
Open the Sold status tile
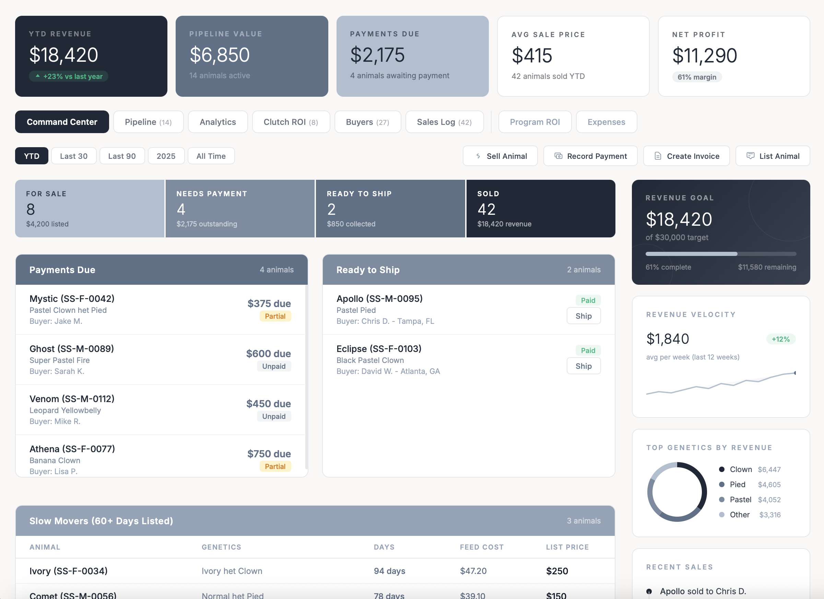[x=541, y=209]
